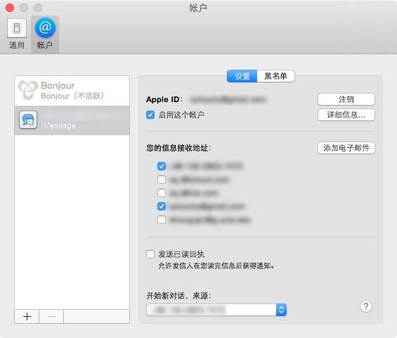
Task: Select the Bonjour account icon in list
Action: (28, 90)
